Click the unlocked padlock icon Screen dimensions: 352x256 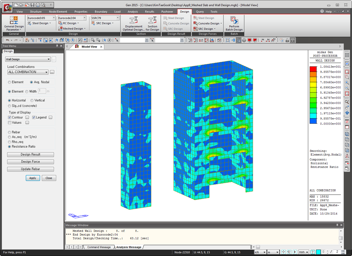point(287,40)
